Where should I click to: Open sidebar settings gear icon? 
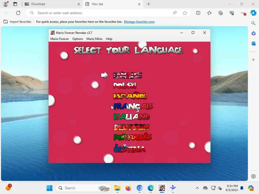(x=253, y=176)
